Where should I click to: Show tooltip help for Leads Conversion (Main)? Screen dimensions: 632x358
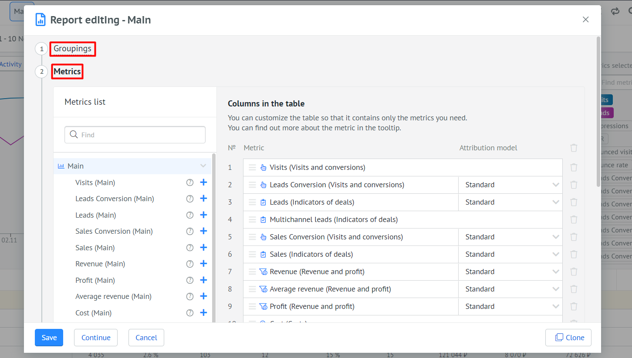click(190, 199)
